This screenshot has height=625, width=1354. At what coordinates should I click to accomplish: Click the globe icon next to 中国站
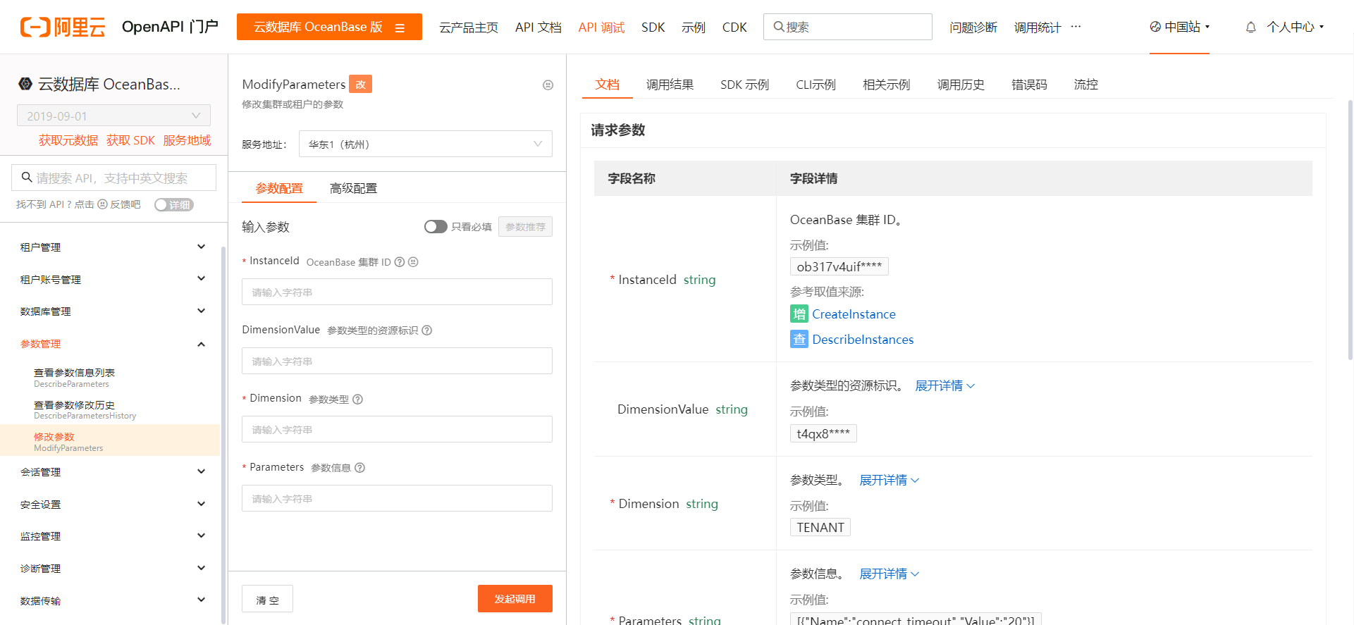pos(1155,27)
